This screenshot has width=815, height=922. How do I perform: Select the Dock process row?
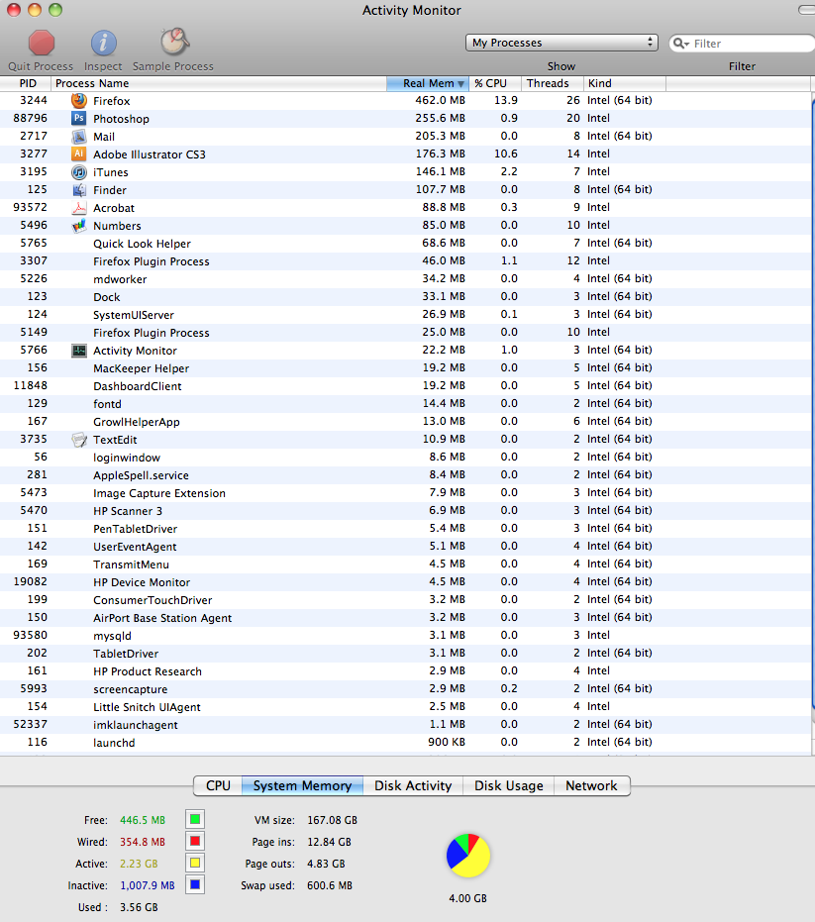pos(406,297)
